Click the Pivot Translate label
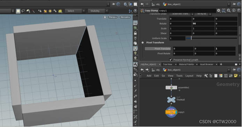Screen dimensions: 242x127 pos(158,48)
